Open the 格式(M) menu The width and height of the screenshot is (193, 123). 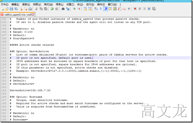pyautogui.click(x=48, y=4)
